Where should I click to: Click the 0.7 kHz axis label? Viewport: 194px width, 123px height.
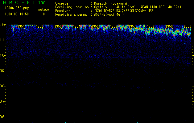coord(2,101)
